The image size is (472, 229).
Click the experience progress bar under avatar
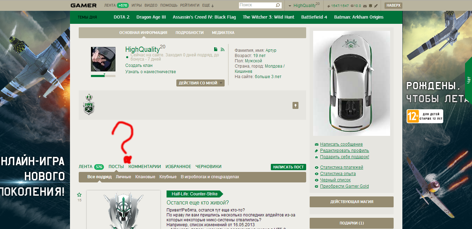[103, 76]
